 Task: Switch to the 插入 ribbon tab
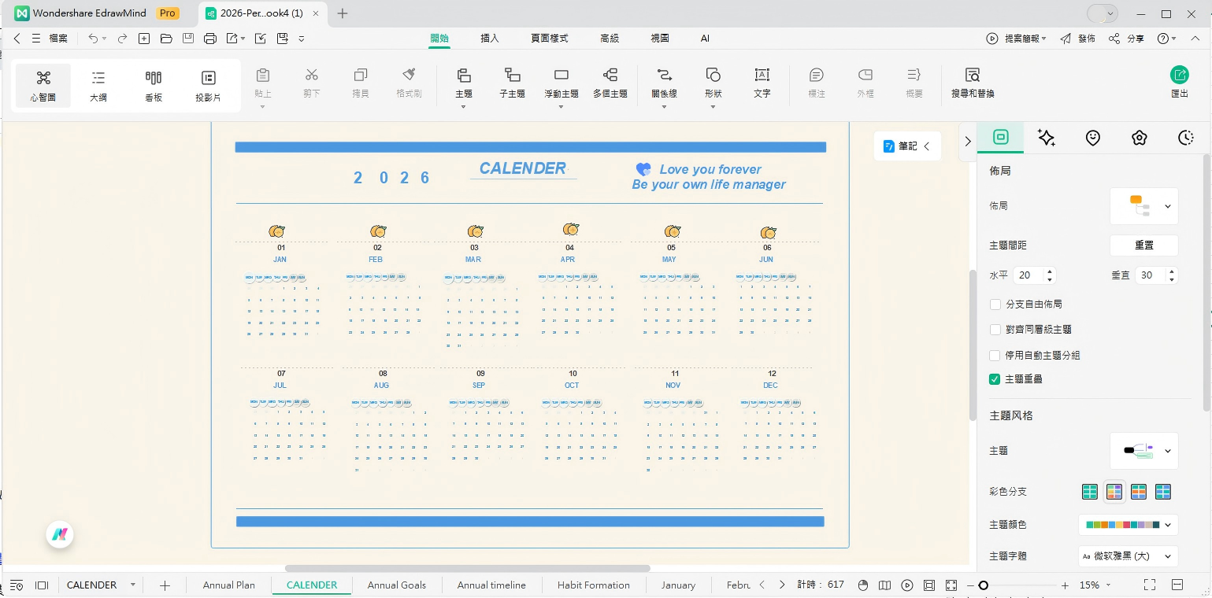(x=490, y=38)
